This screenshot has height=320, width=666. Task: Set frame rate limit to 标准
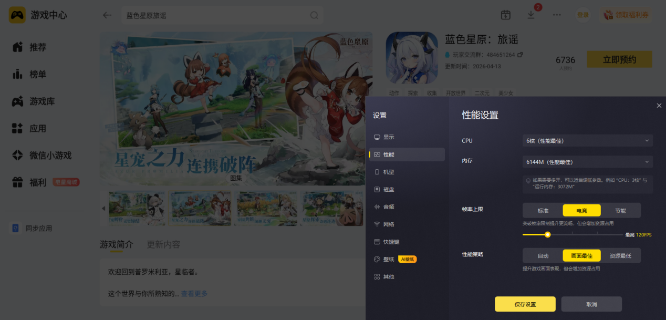[543, 211]
